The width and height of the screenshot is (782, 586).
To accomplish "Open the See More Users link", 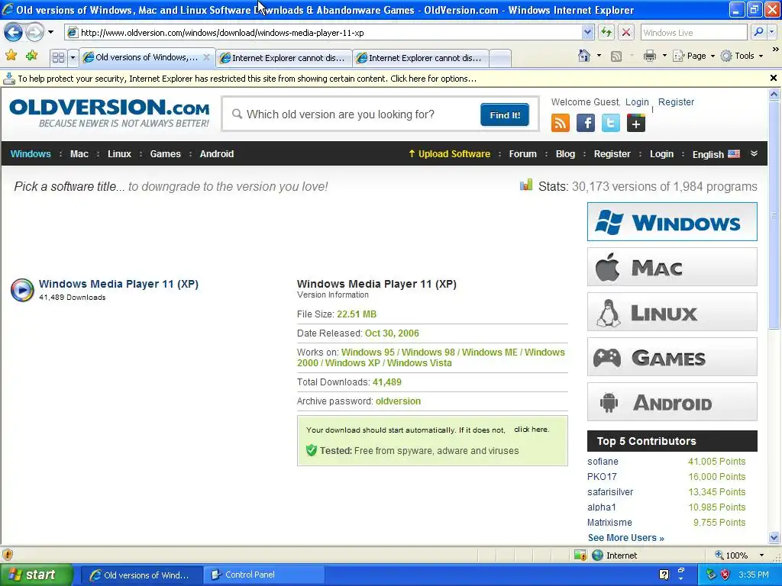I will 626,538.
